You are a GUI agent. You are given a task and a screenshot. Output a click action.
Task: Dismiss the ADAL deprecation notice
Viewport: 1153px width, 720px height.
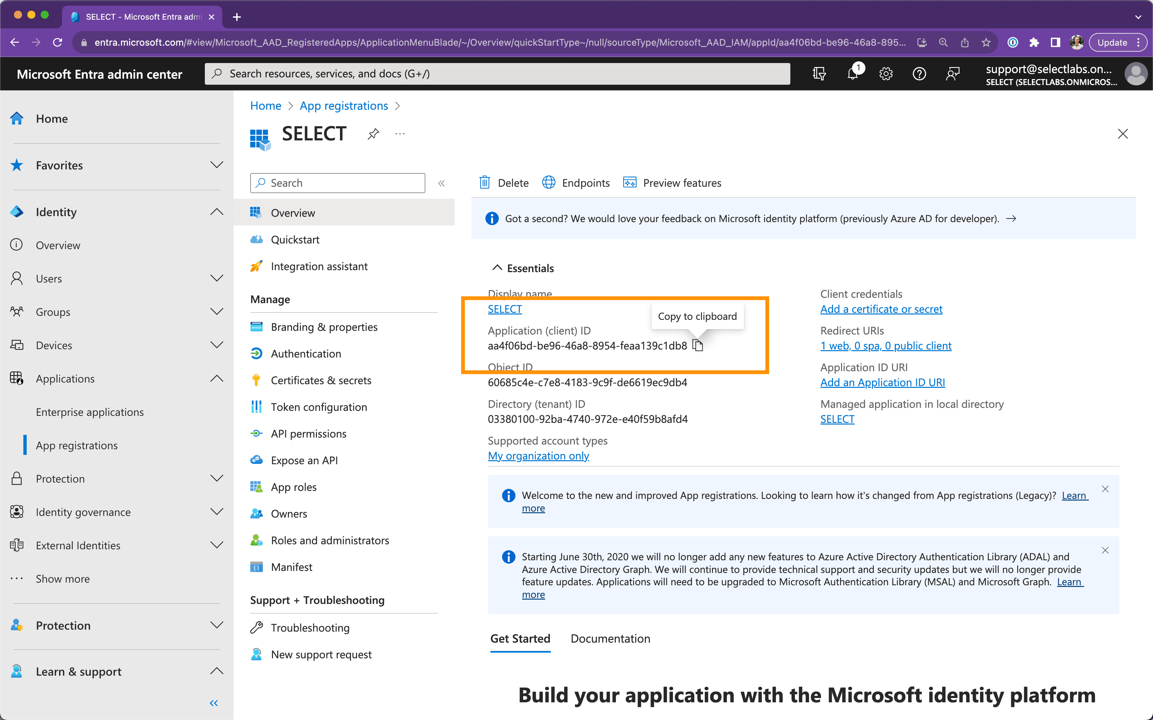[1105, 551]
